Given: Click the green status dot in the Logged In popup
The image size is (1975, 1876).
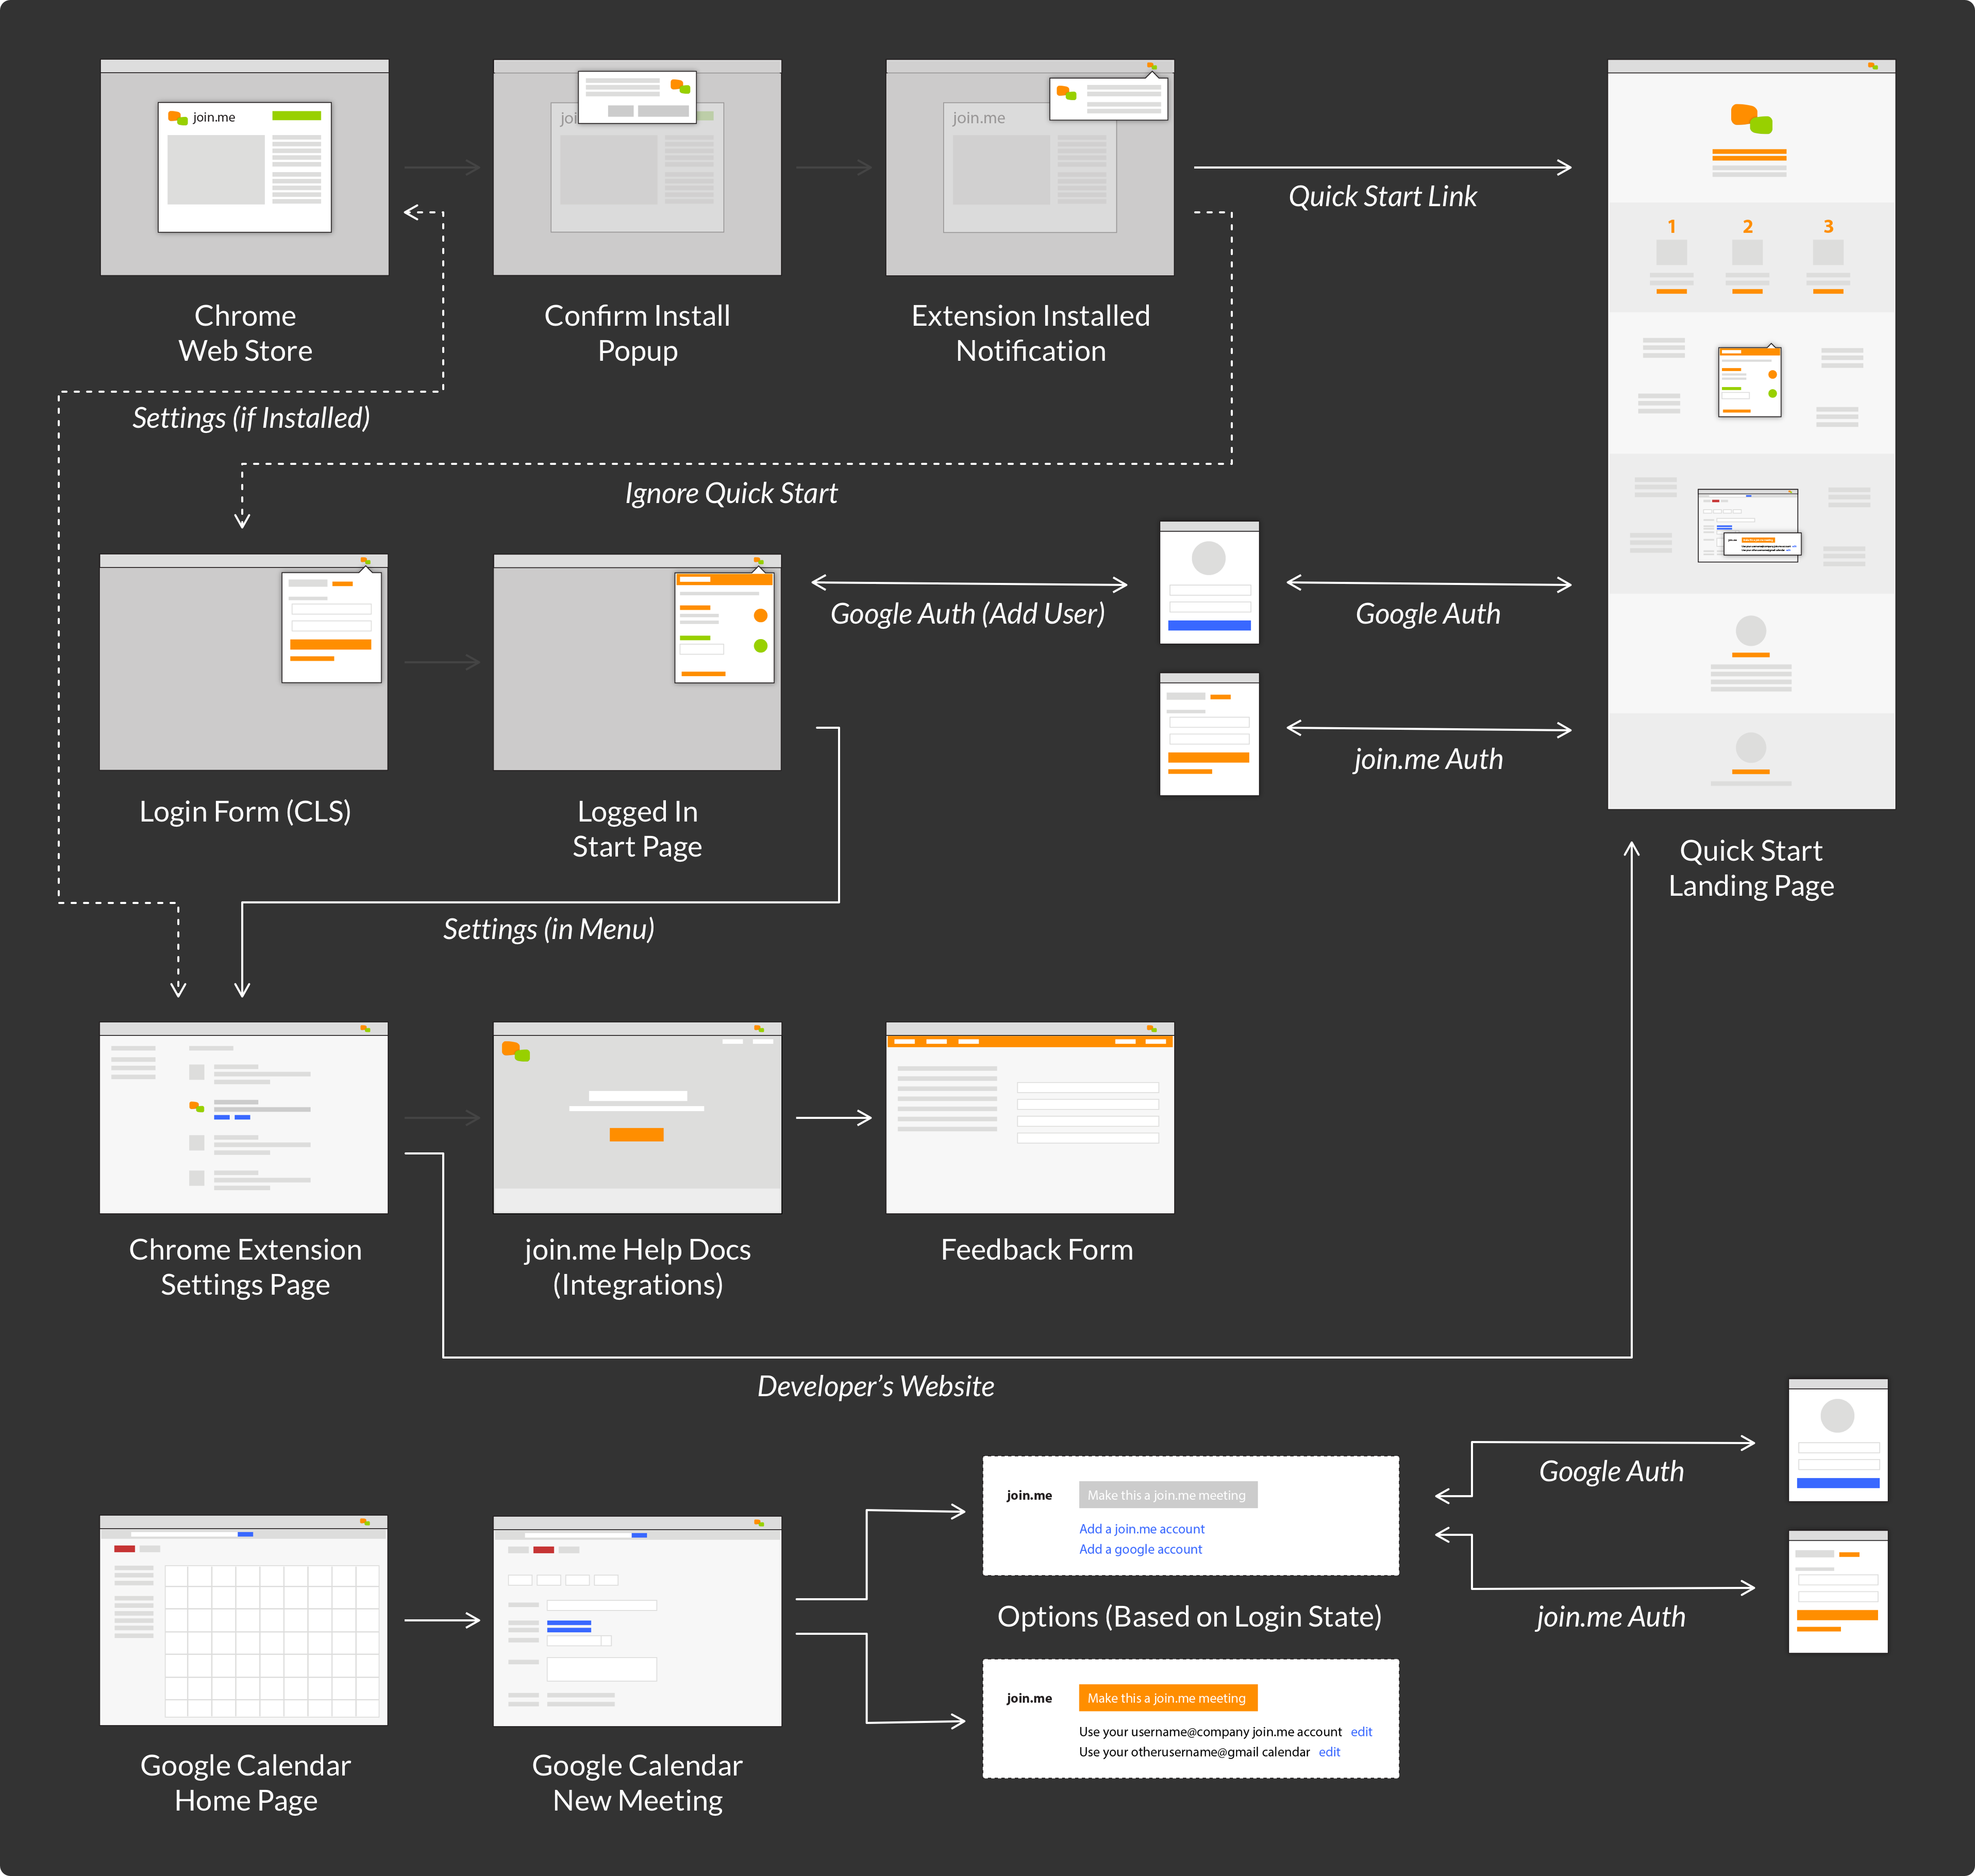Looking at the screenshot, I should [760, 646].
